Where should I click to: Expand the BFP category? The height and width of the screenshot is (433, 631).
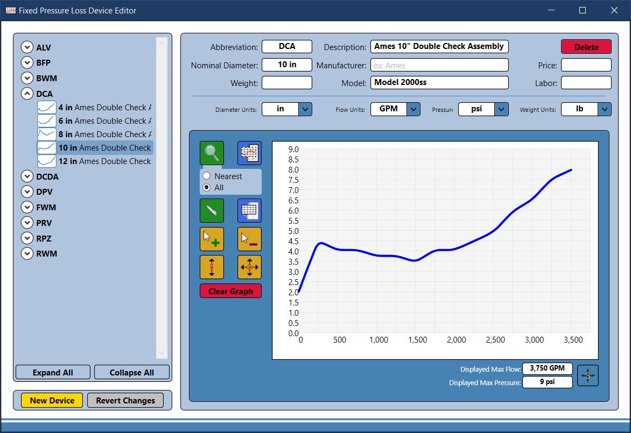pos(27,62)
